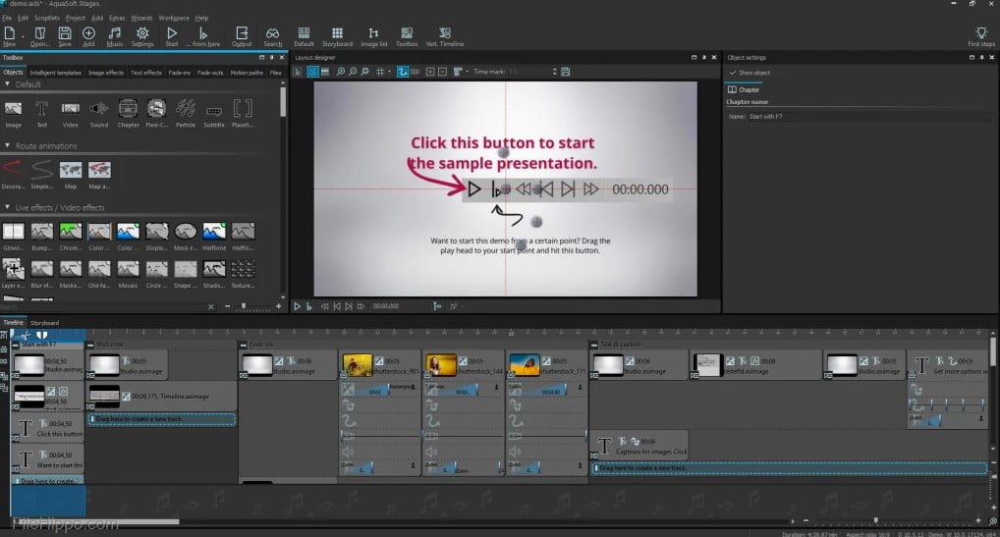Image resolution: width=1000 pixels, height=537 pixels.
Task: Clear the Toolbox search with the X
Action: click(x=211, y=307)
